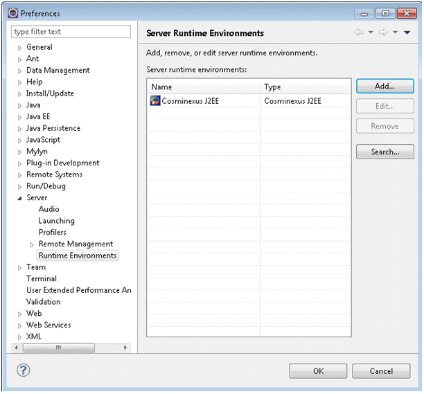Screen dimensions: 424x394
Task: Select Audio under Server
Action: point(48,209)
